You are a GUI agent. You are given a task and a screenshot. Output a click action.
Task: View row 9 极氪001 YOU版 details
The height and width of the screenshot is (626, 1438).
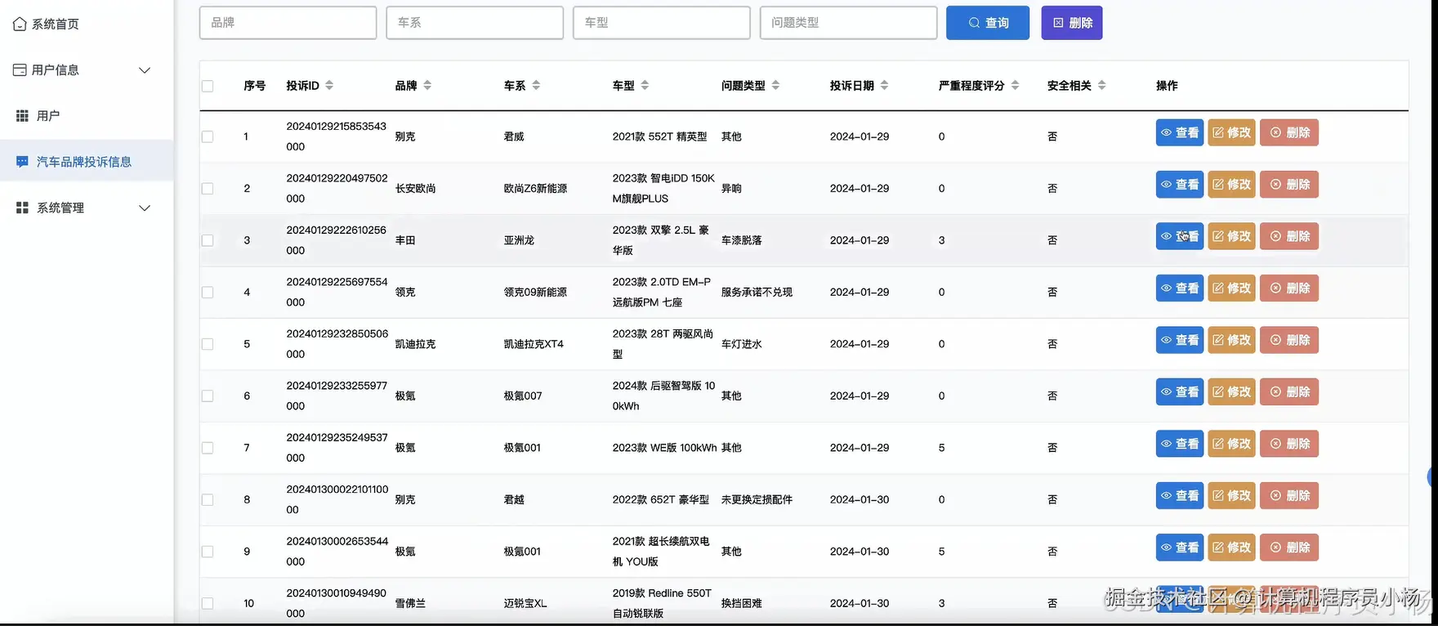pyautogui.click(x=1180, y=548)
